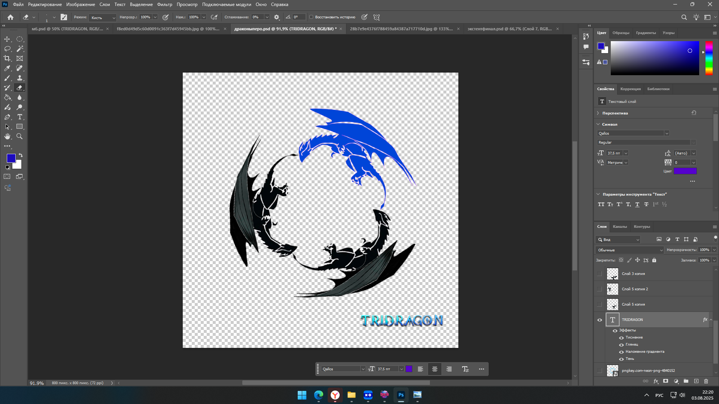Screen dimensions: 719x404
Task: Open the Обычные blend mode dropdown
Action: click(629, 250)
